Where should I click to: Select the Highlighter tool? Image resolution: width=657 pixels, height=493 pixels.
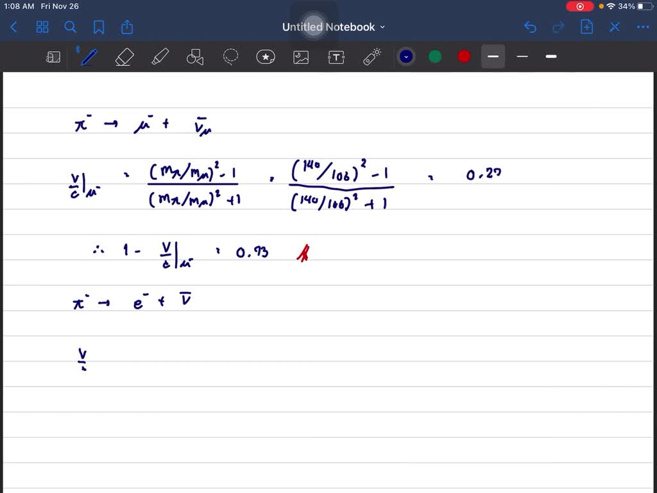(160, 56)
